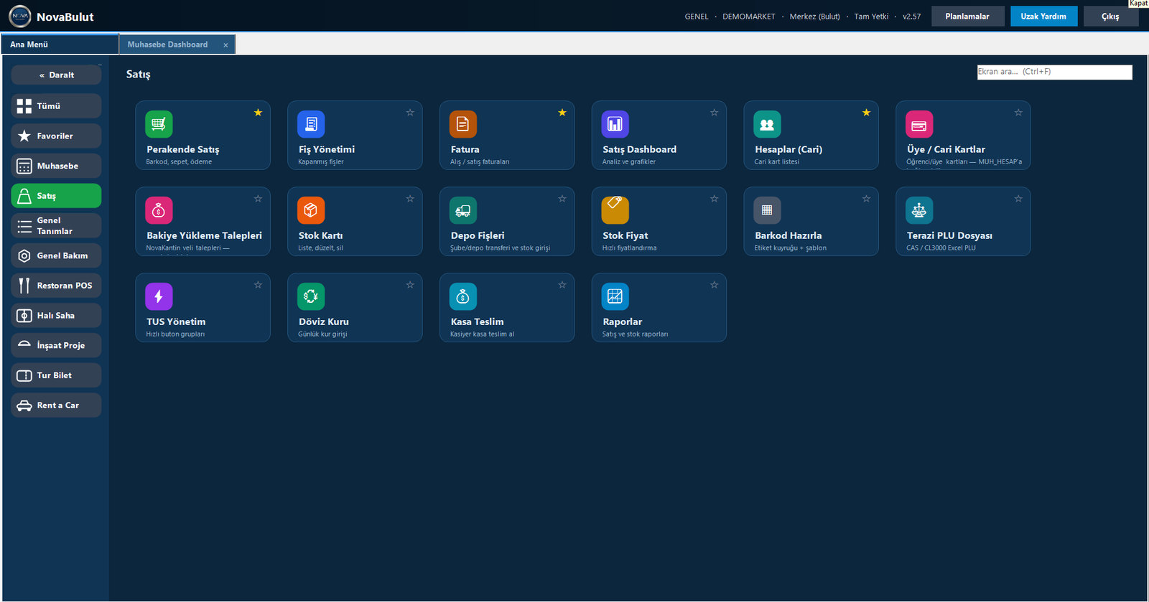Viewport: 1149px width, 602px height.
Task: Open the Raporlar chart icon
Action: pyautogui.click(x=615, y=296)
